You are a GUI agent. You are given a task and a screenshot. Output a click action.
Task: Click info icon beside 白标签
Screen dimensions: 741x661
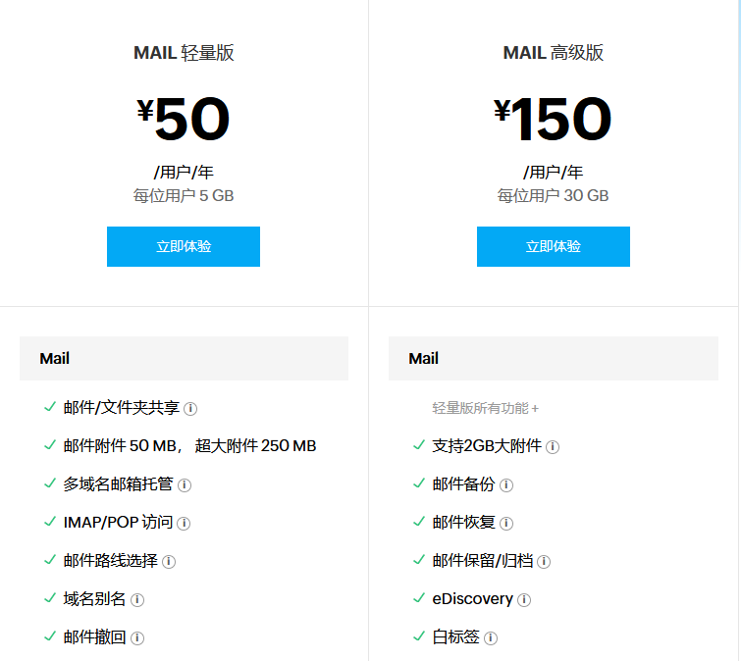pos(491,638)
